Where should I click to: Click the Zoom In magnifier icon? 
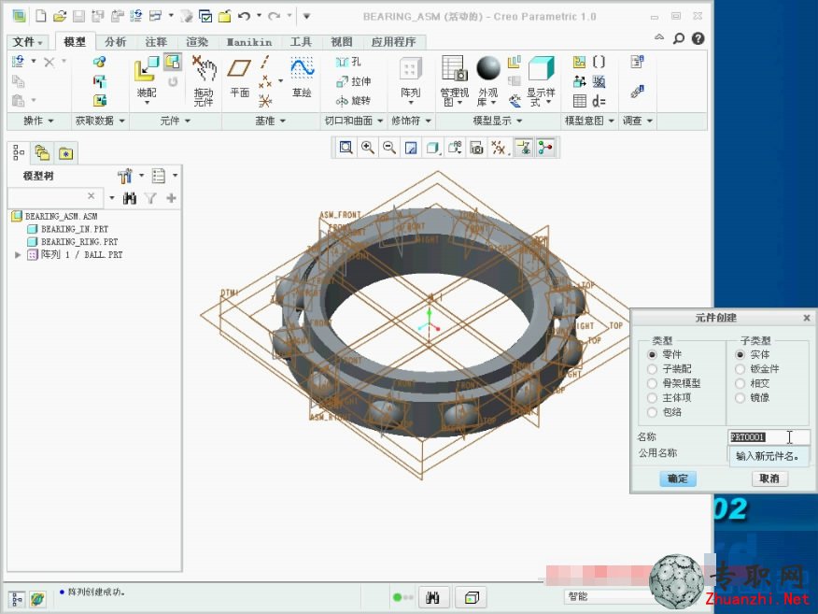coord(367,148)
